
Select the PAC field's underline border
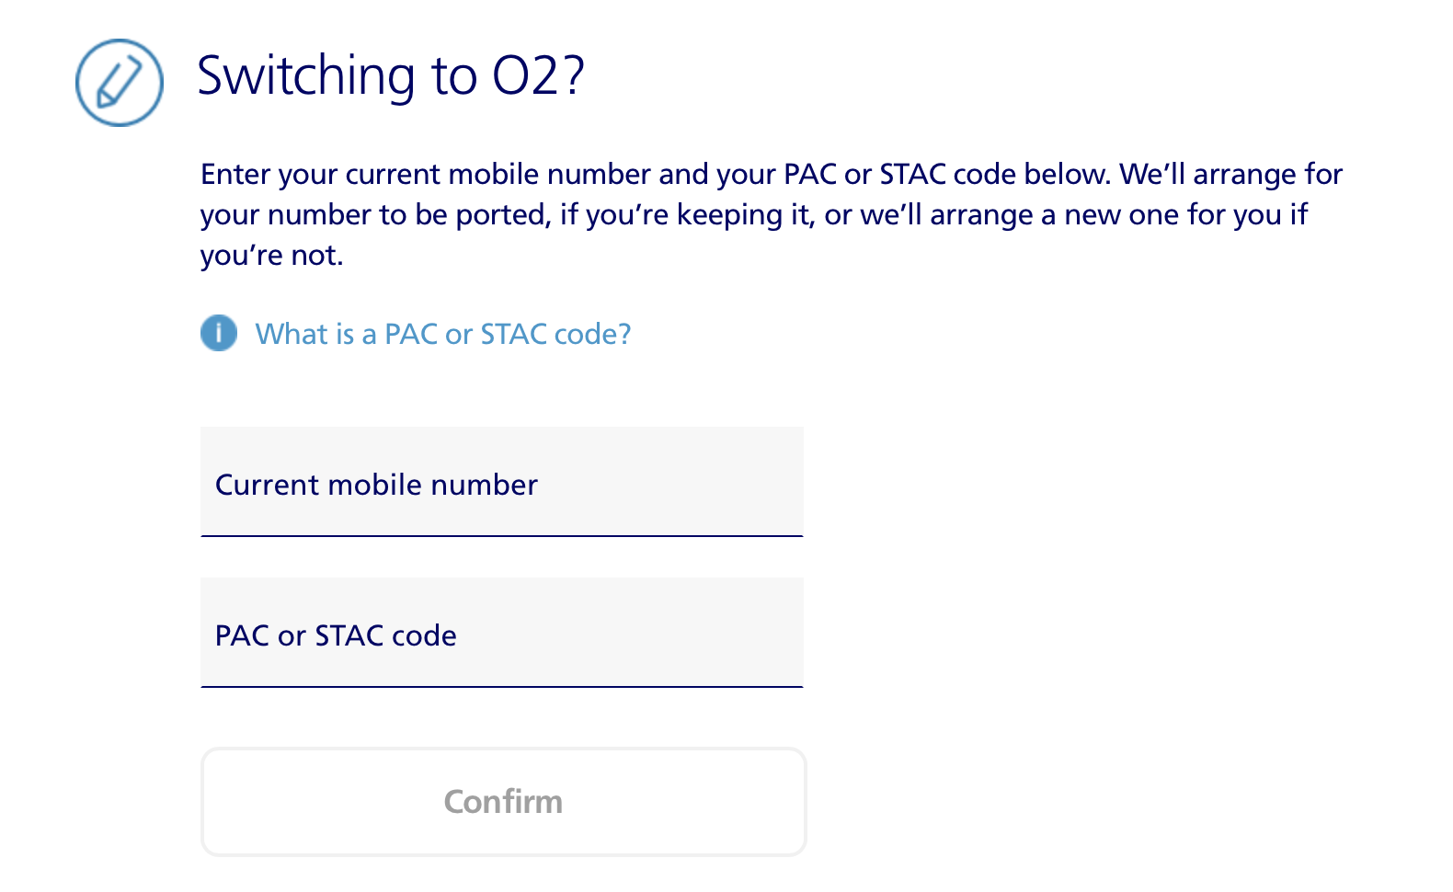(x=502, y=686)
